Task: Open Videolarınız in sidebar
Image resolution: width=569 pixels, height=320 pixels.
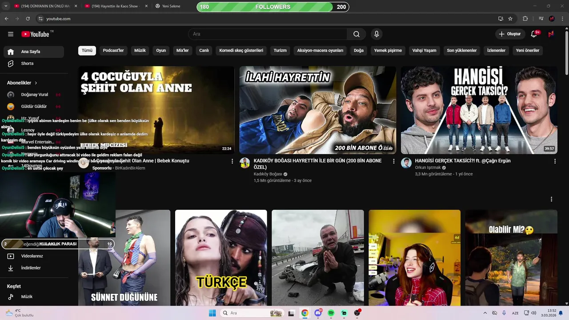Action: pyautogui.click(x=34, y=256)
